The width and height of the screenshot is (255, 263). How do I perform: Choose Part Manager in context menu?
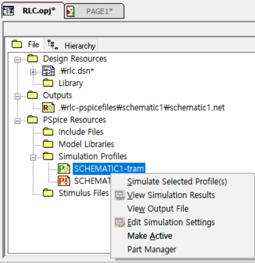[x=152, y=249]
